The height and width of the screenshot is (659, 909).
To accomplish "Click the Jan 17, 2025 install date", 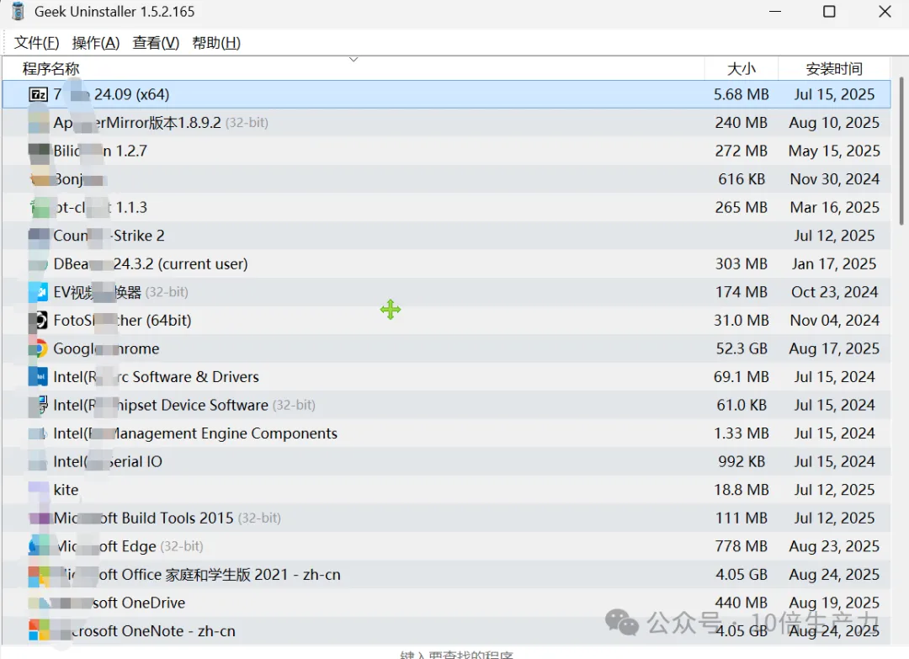I will tap(834, 263).
